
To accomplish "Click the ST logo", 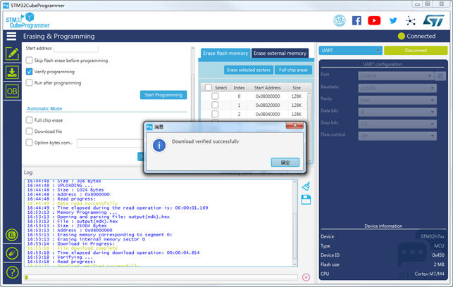I will [433, 20].
